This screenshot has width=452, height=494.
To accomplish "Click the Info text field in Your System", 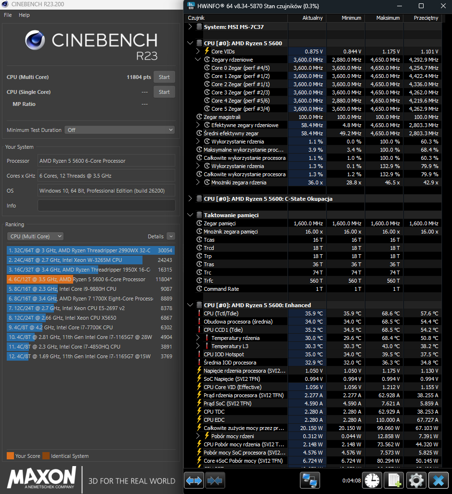I will [x=106, y=206].
